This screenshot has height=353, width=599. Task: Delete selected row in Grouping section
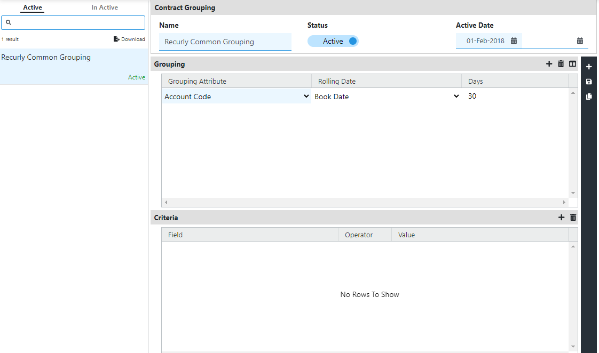click(x=561, y=64)
